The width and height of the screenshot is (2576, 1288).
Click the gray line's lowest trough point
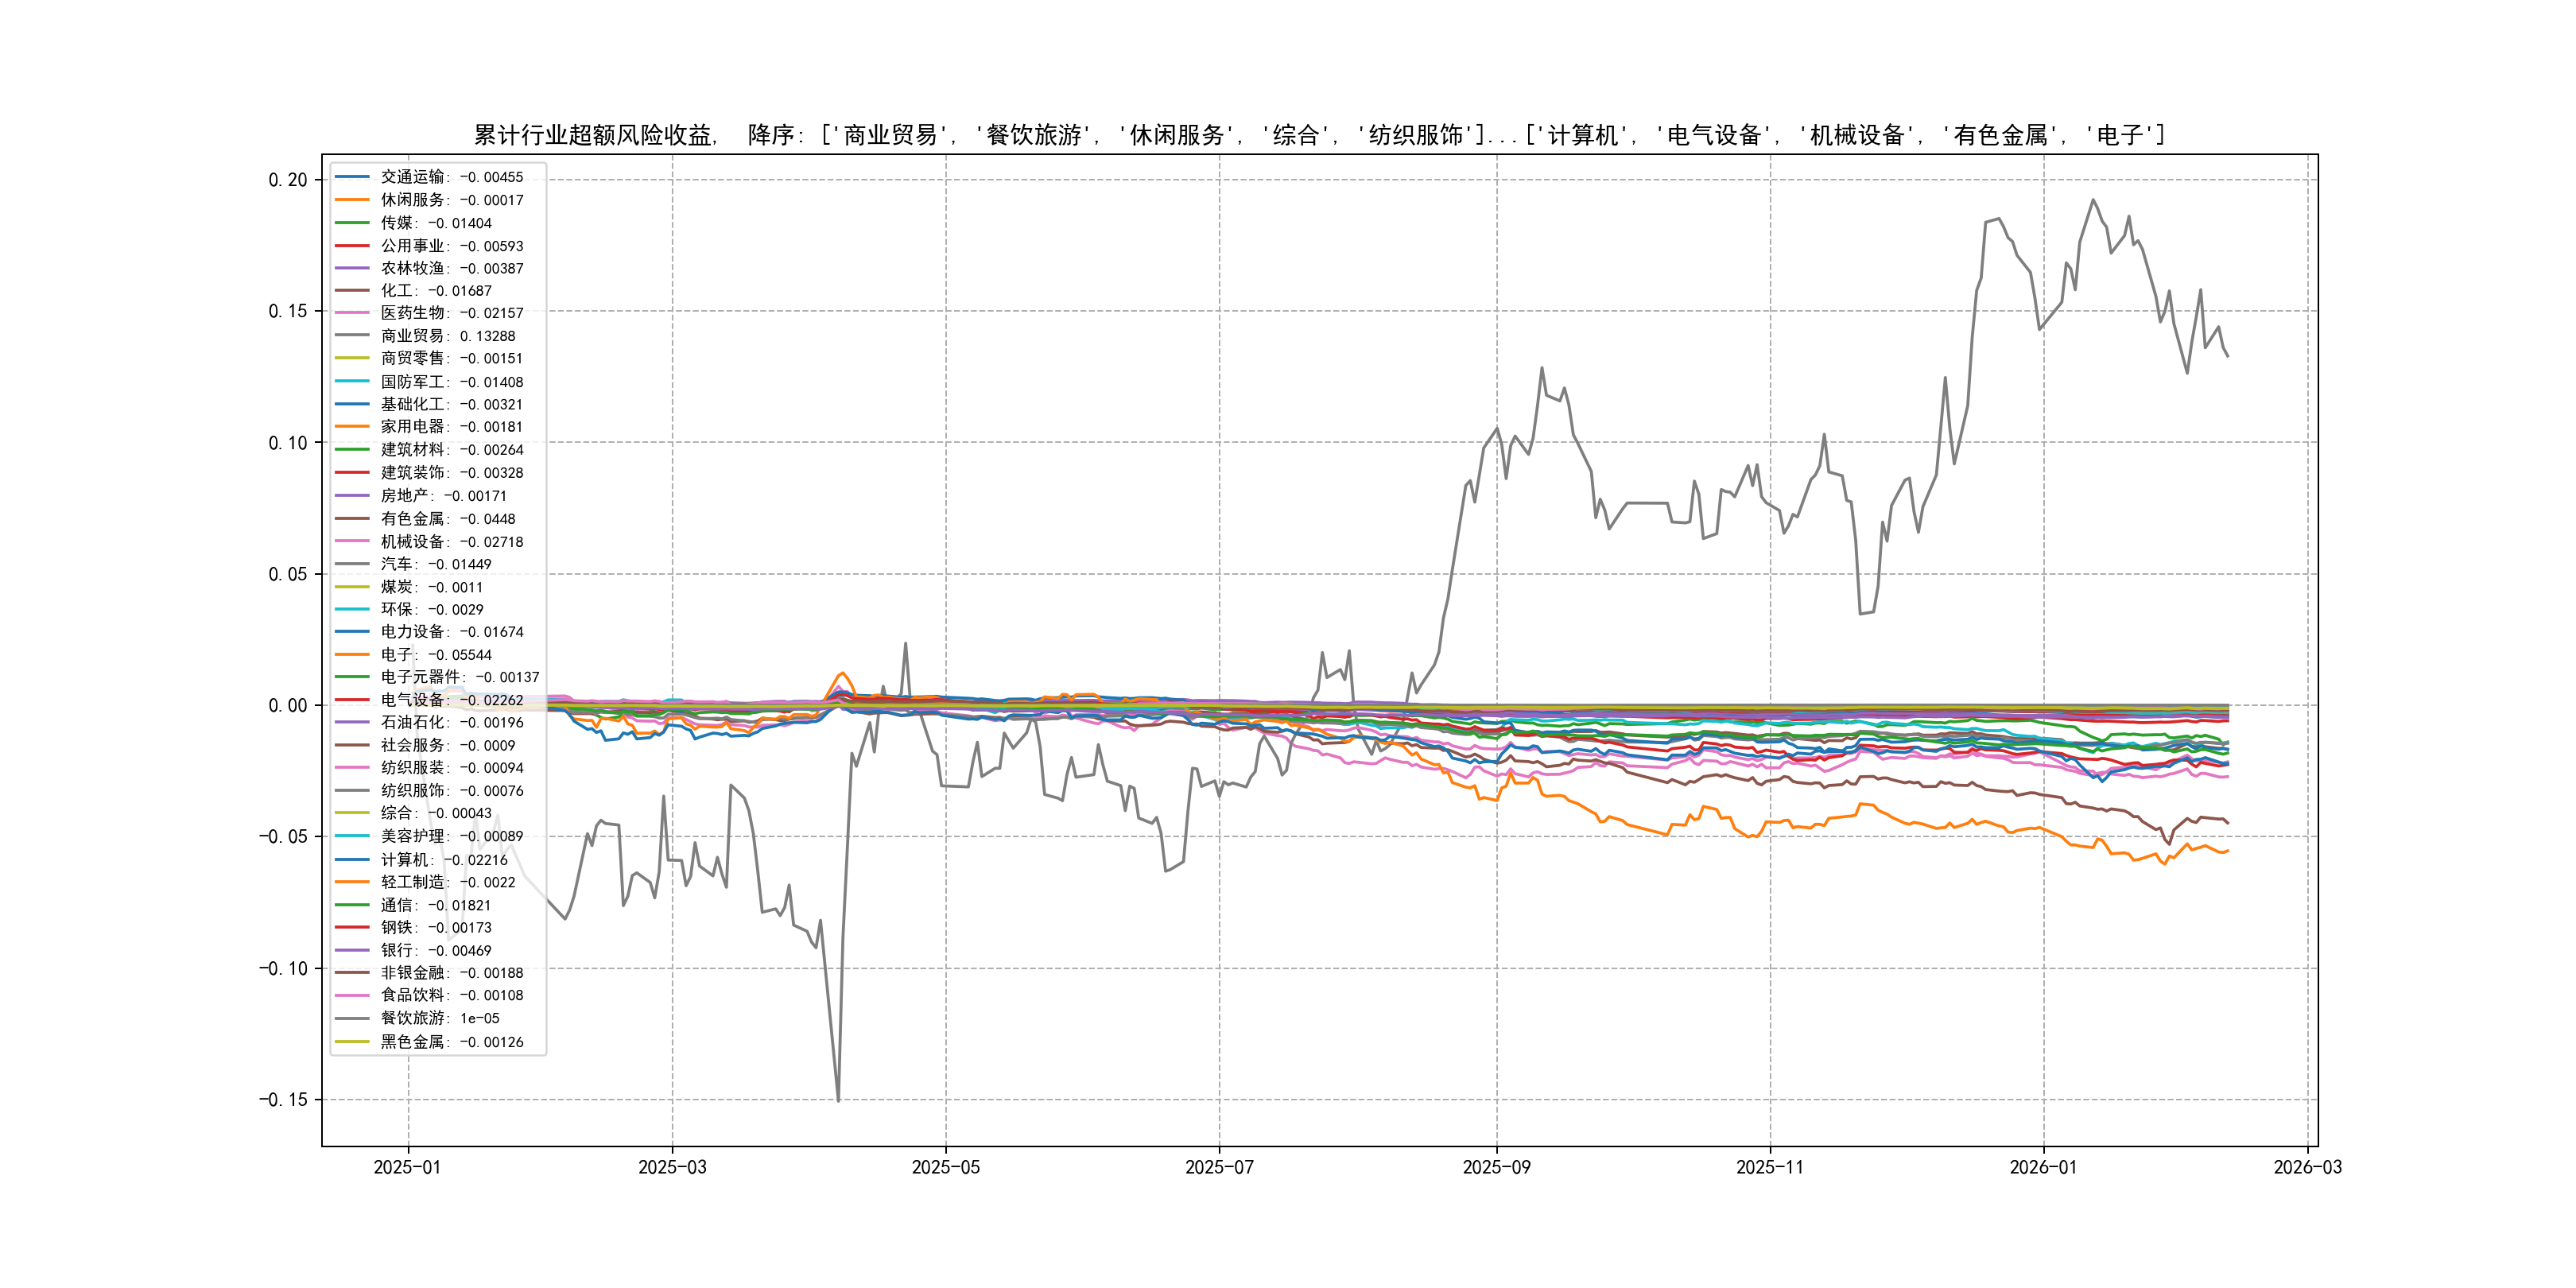pyautogui.click(x=838, y=1101)
